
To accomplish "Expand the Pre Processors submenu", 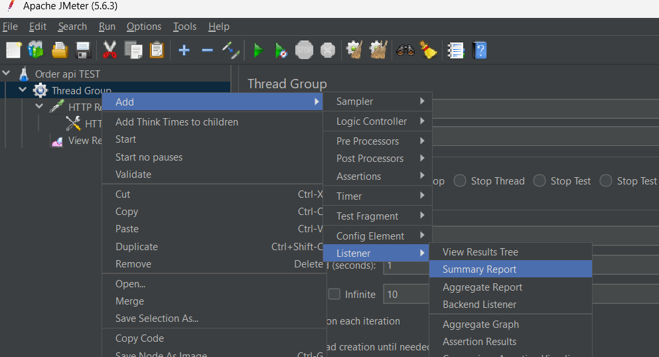I will pos(378,141).
